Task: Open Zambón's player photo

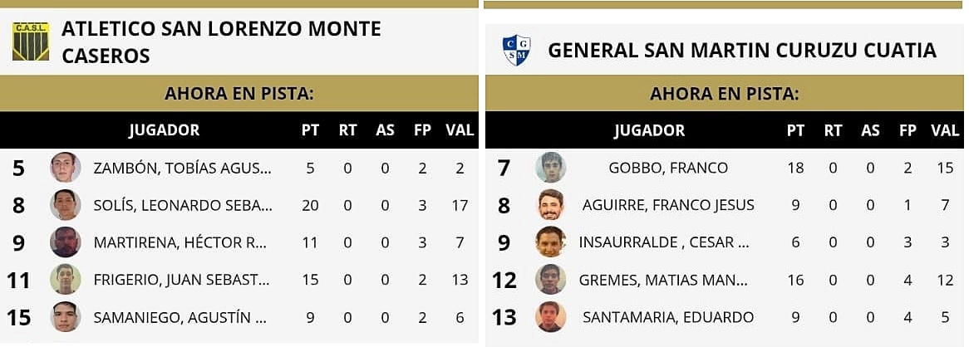Action: (65, 168)
